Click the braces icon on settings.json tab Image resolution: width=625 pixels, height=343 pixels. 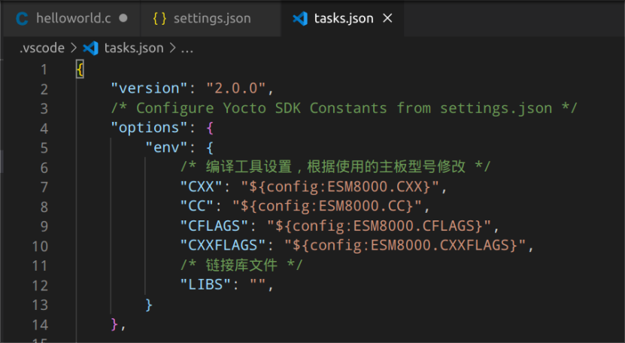tap(159, 18)
